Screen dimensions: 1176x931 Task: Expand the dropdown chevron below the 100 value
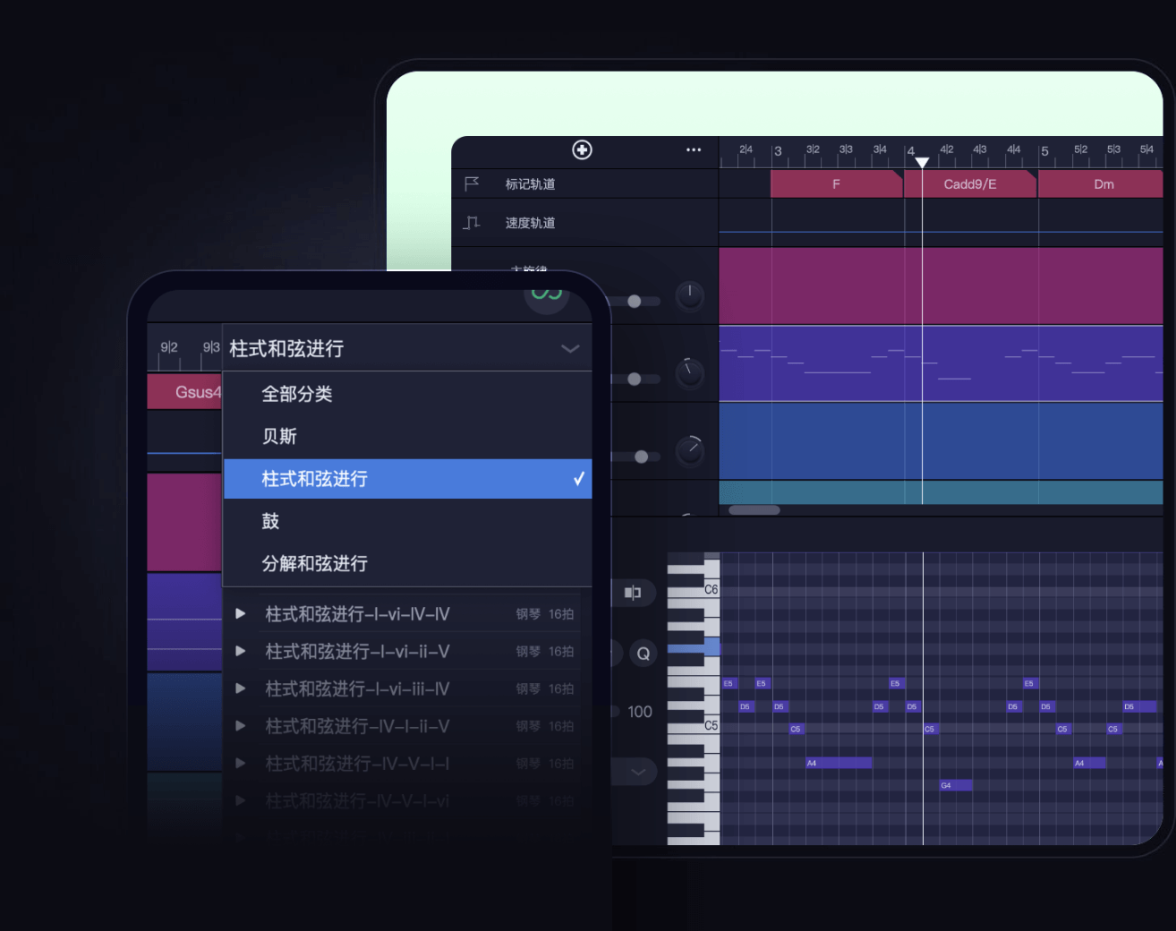pyautogui.click(x=638, y=772)
